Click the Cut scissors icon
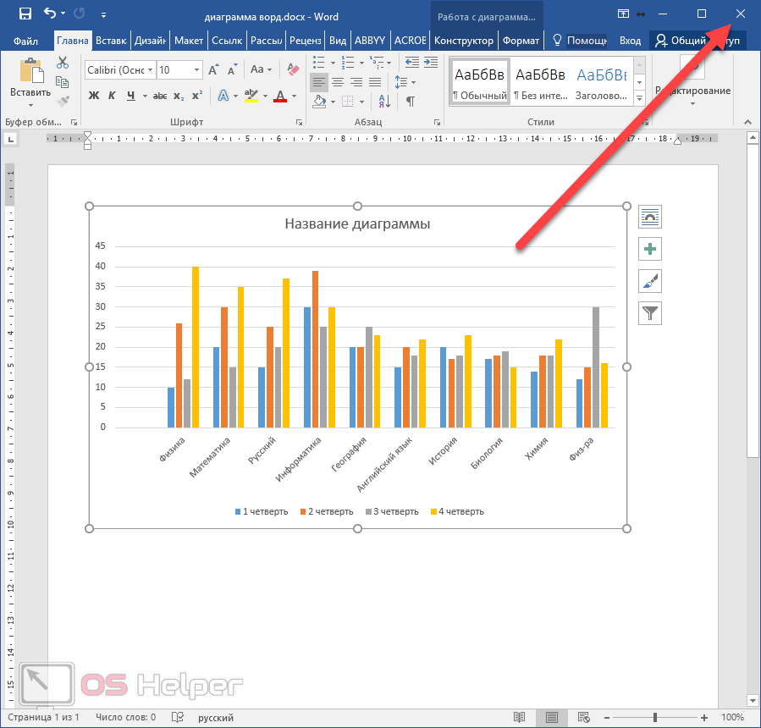 coord(63,63)
